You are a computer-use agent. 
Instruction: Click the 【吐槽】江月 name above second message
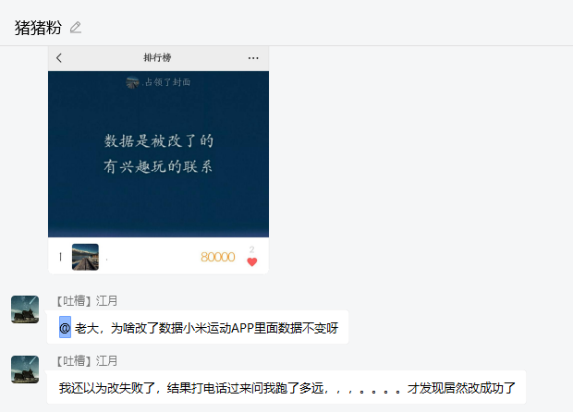click(87, 361)
